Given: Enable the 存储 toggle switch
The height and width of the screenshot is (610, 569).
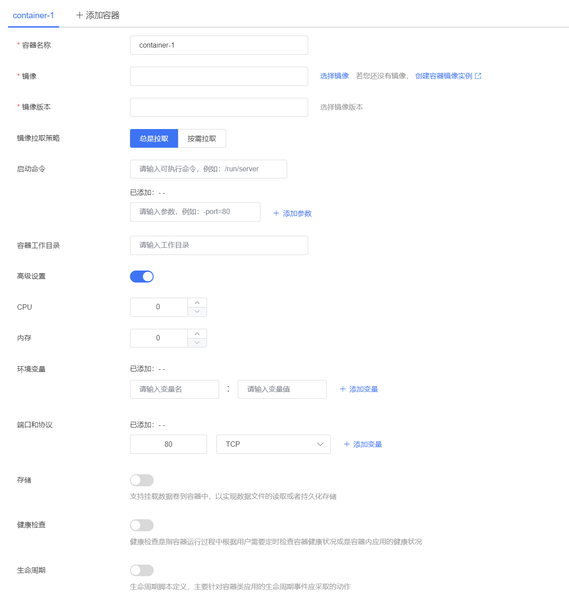Looking at the screenshot, I should tap(142, 480).
